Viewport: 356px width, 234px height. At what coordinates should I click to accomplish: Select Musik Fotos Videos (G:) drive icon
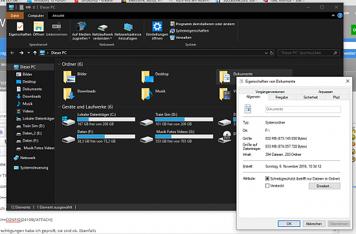pos(146,140)
